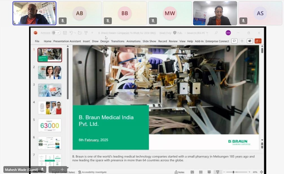Expand the Share button dropdown arrow
The image size is (284, 174).
tap(260, 41)
